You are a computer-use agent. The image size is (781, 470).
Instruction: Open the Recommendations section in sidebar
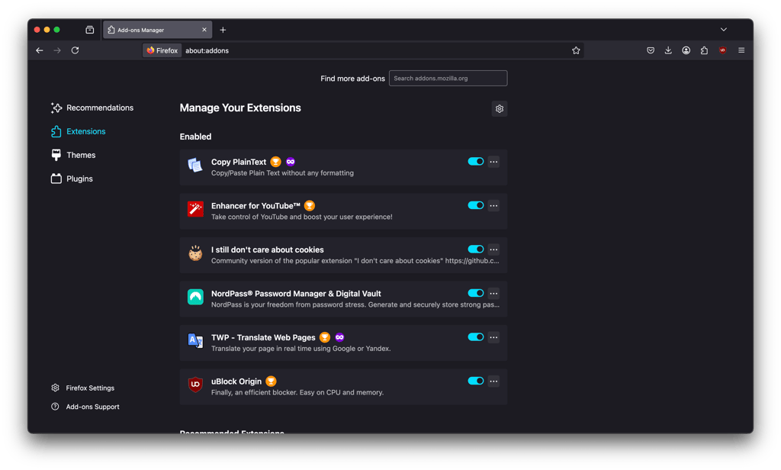point(92,108)
